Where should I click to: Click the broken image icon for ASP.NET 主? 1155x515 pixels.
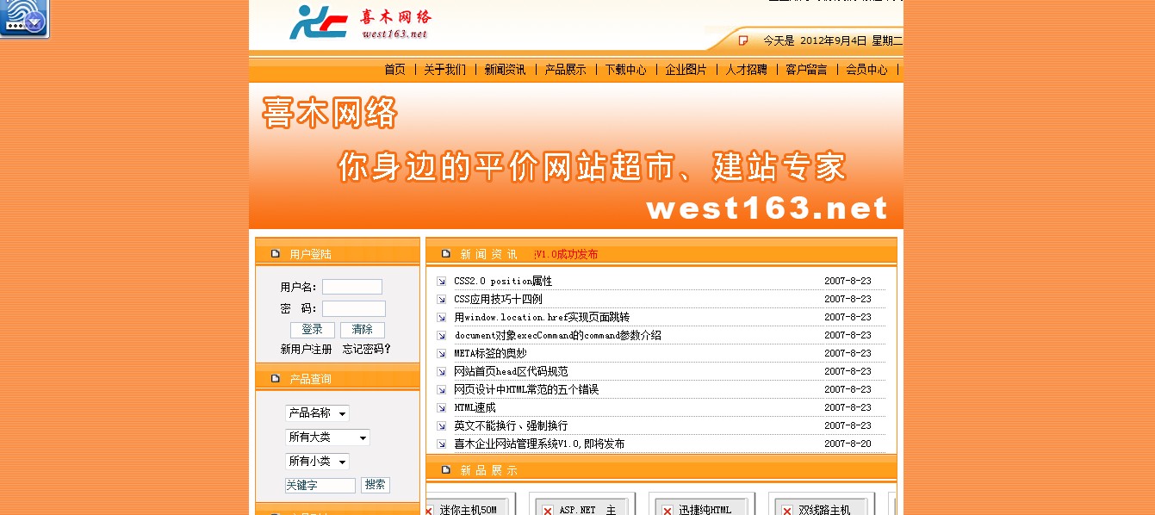(x=547, y=510)
